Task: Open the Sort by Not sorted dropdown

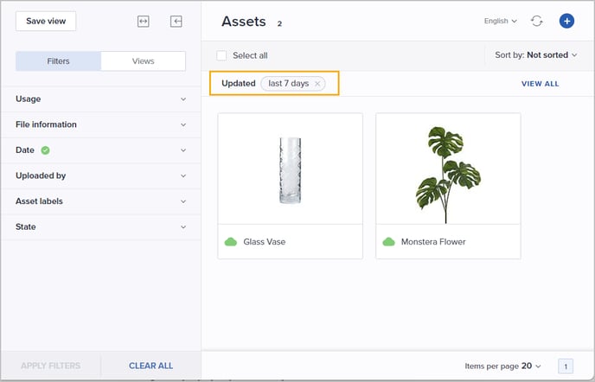Action: (x=536, y=55)
